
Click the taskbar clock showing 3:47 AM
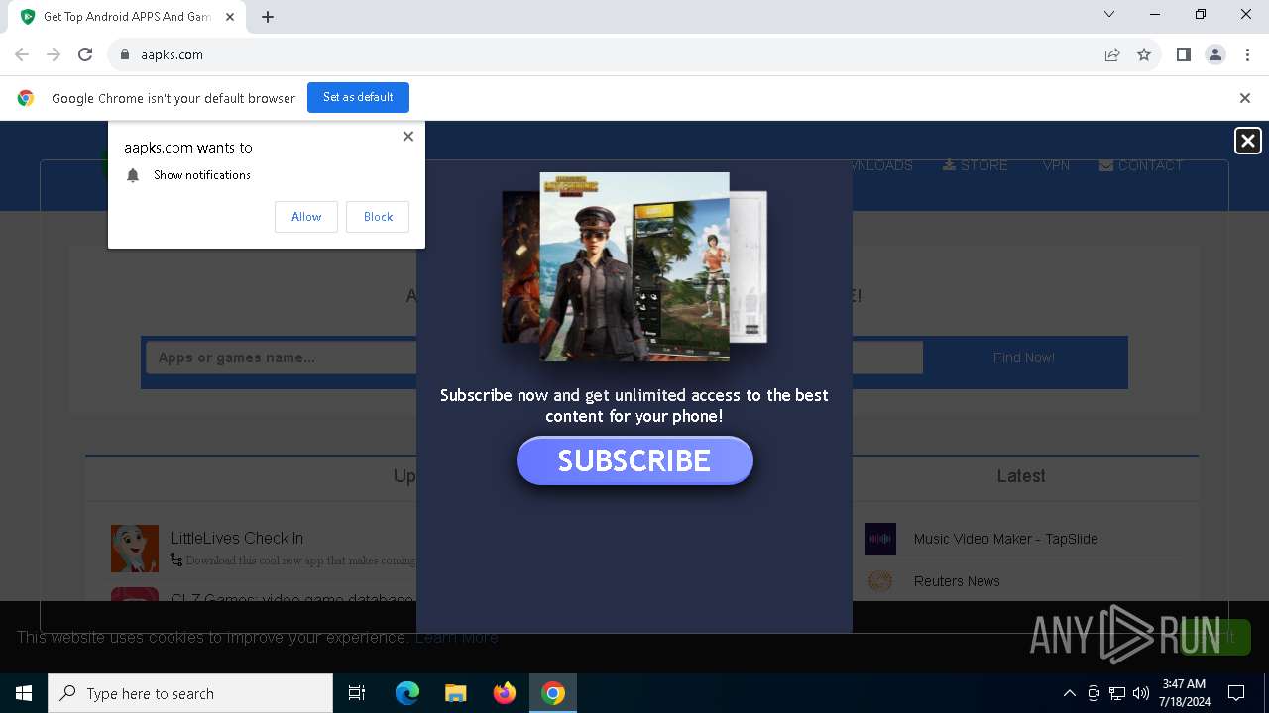click(x=1184, y=693)
